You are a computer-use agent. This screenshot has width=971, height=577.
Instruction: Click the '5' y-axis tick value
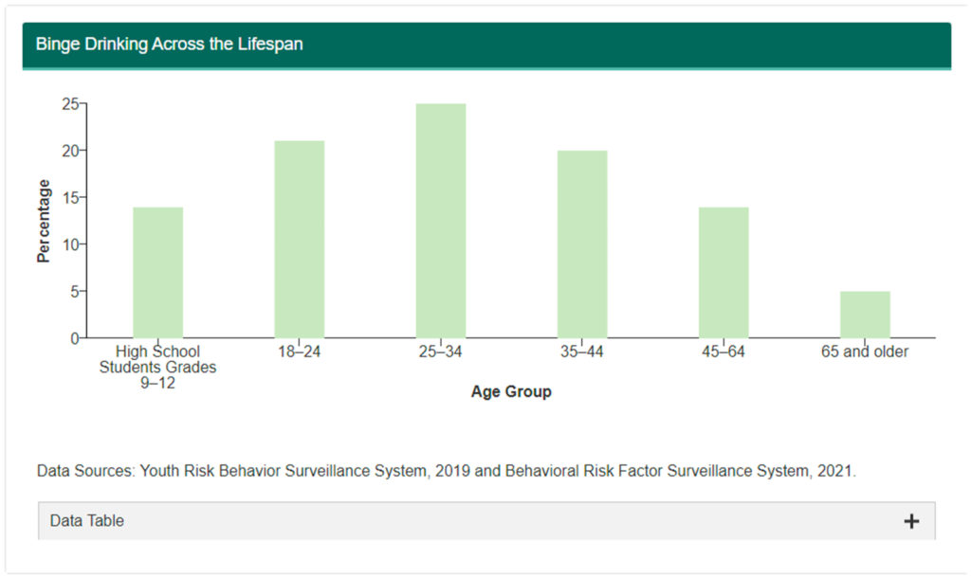pos(74,291)
